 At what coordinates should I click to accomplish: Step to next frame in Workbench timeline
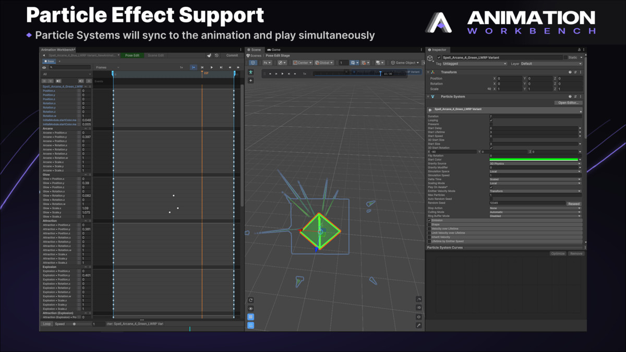coord(221,67)
